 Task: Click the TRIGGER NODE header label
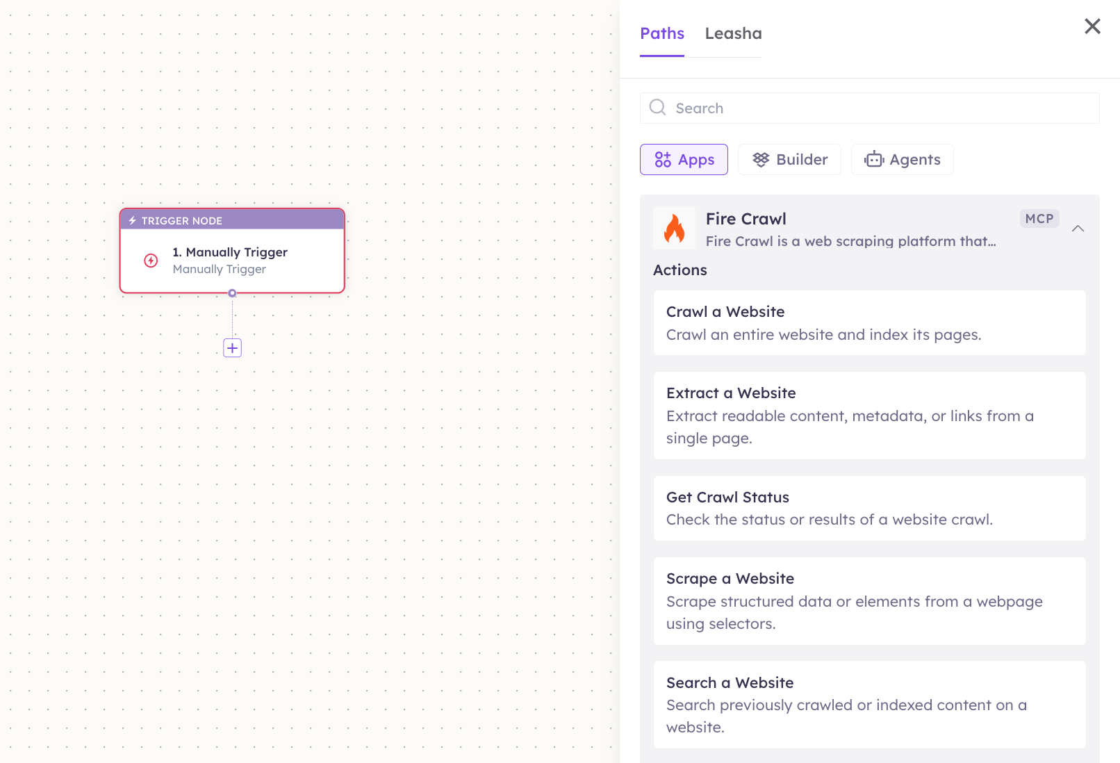[181, 221]
